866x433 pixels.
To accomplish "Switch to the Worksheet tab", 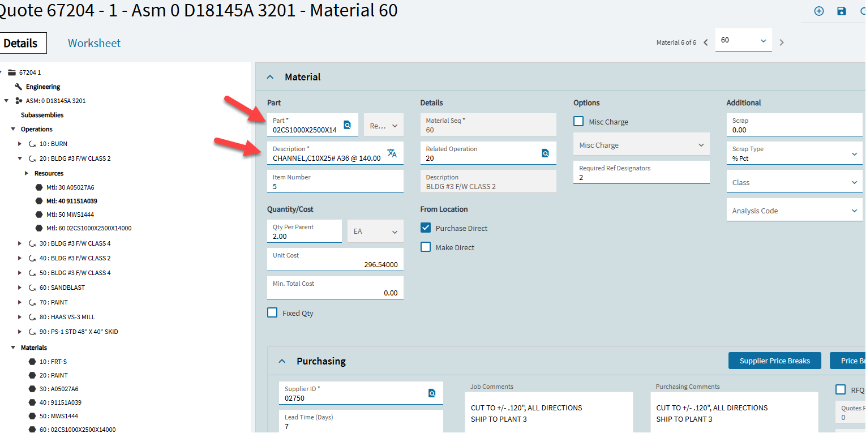I will [x=94, y=43].
